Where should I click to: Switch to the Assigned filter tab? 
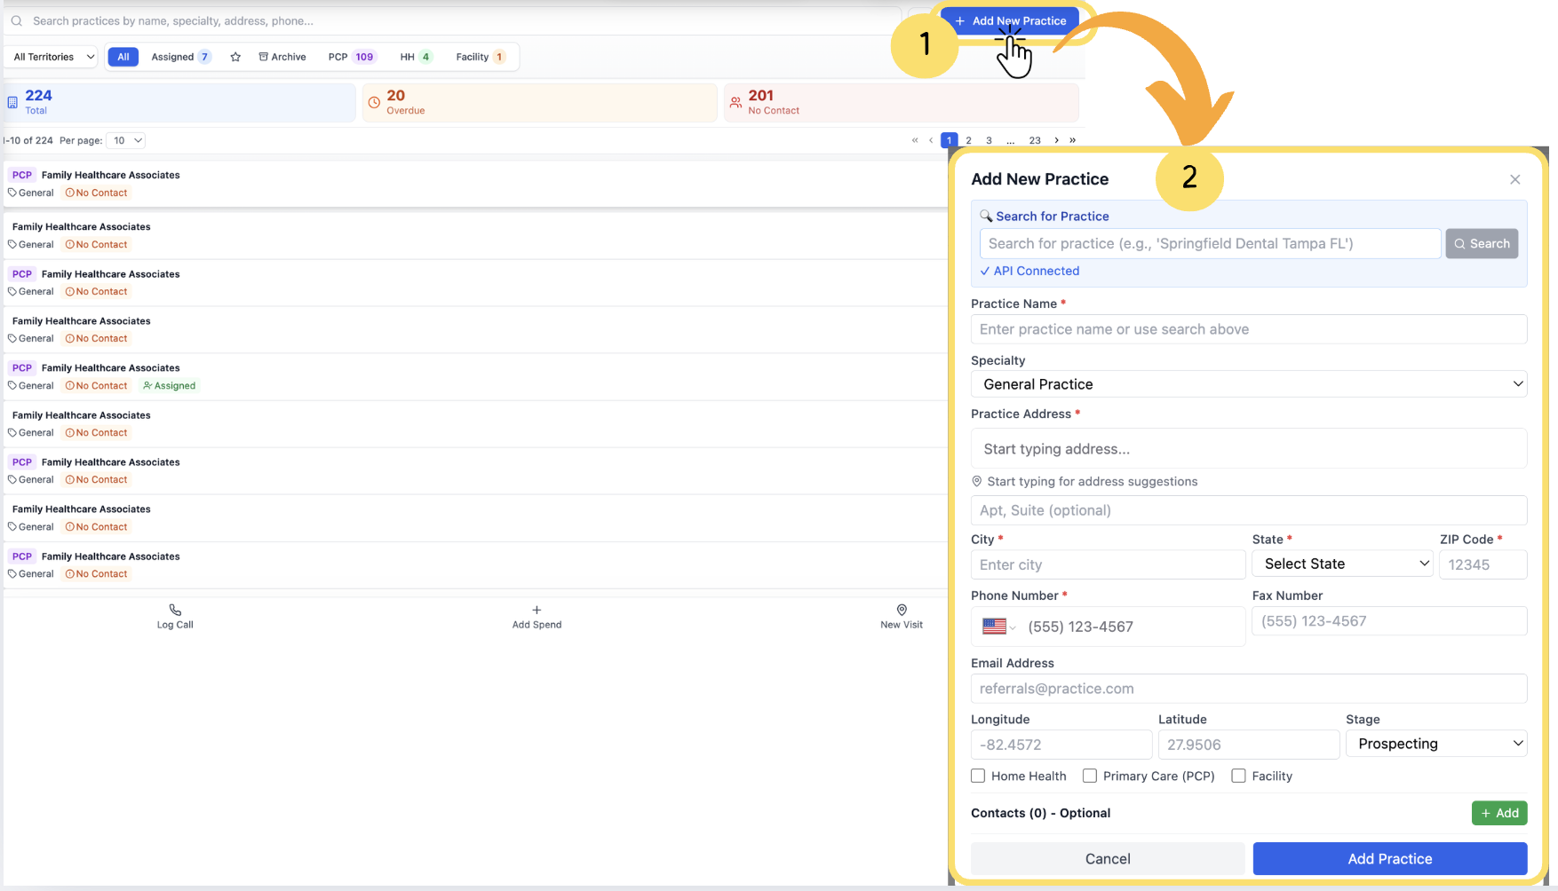pos(180,57)
